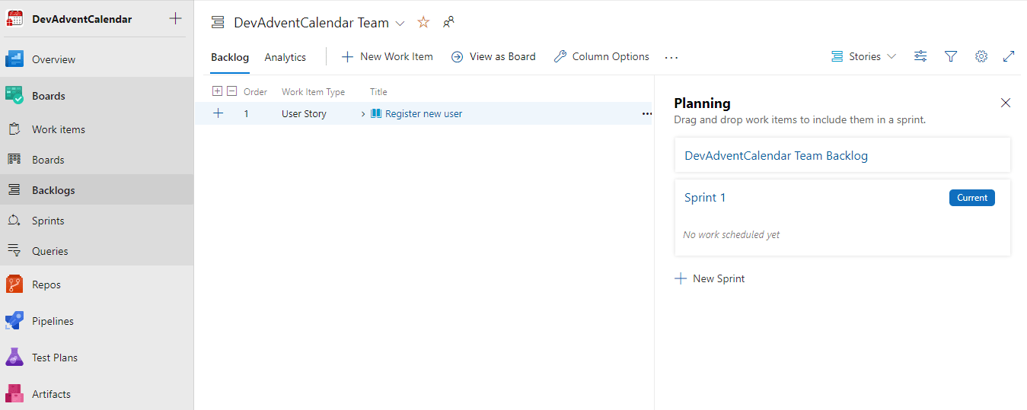Open team members icon next to star

448,23
